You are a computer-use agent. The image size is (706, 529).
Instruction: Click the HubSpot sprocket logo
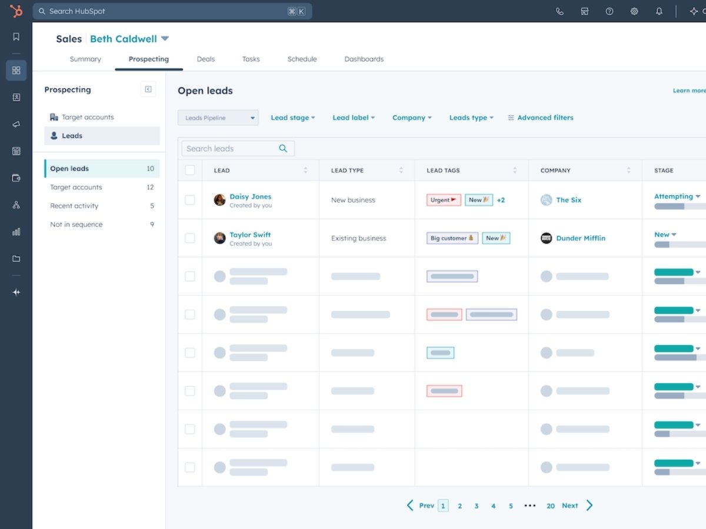tap(16, 11)
